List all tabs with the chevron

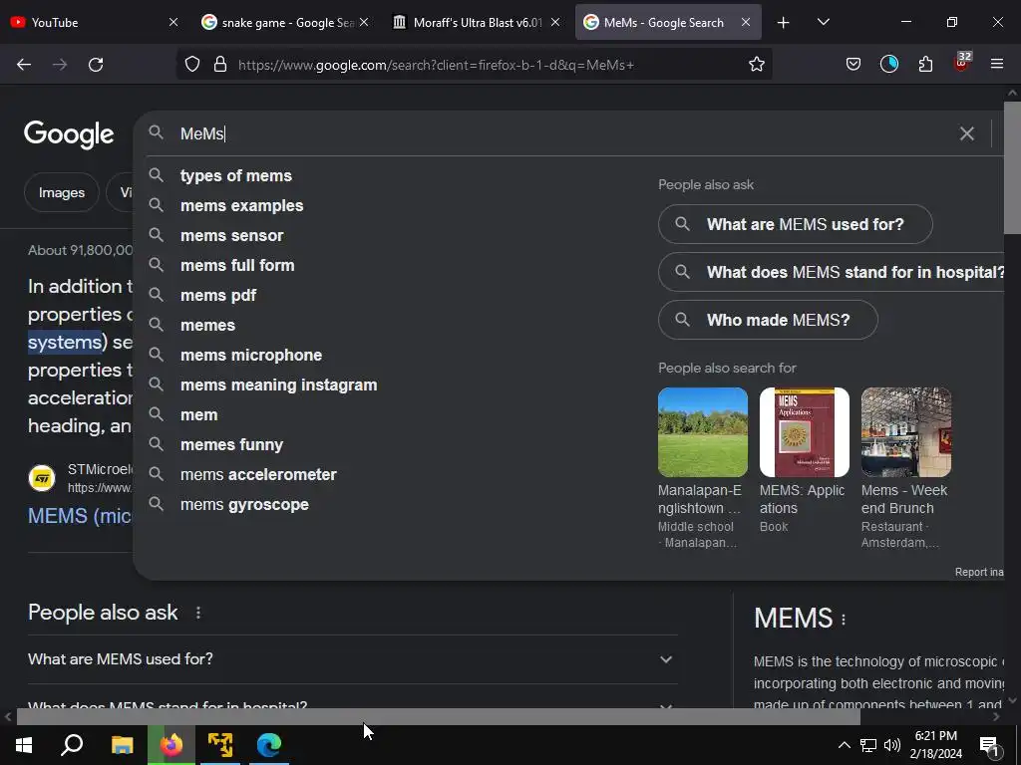(x=823, y=23)
